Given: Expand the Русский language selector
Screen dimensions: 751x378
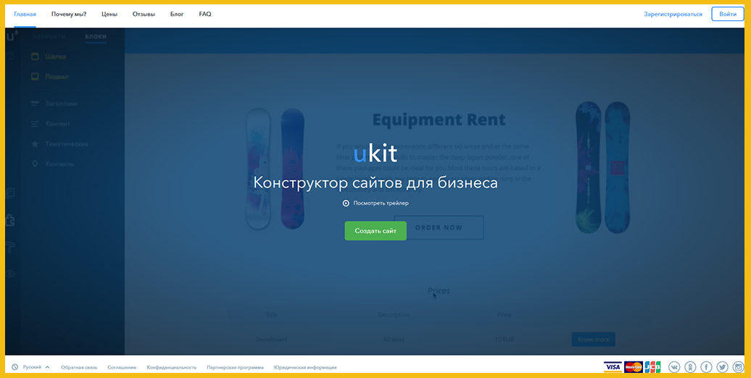Looking at the screenshot, I should pos(36,367).
